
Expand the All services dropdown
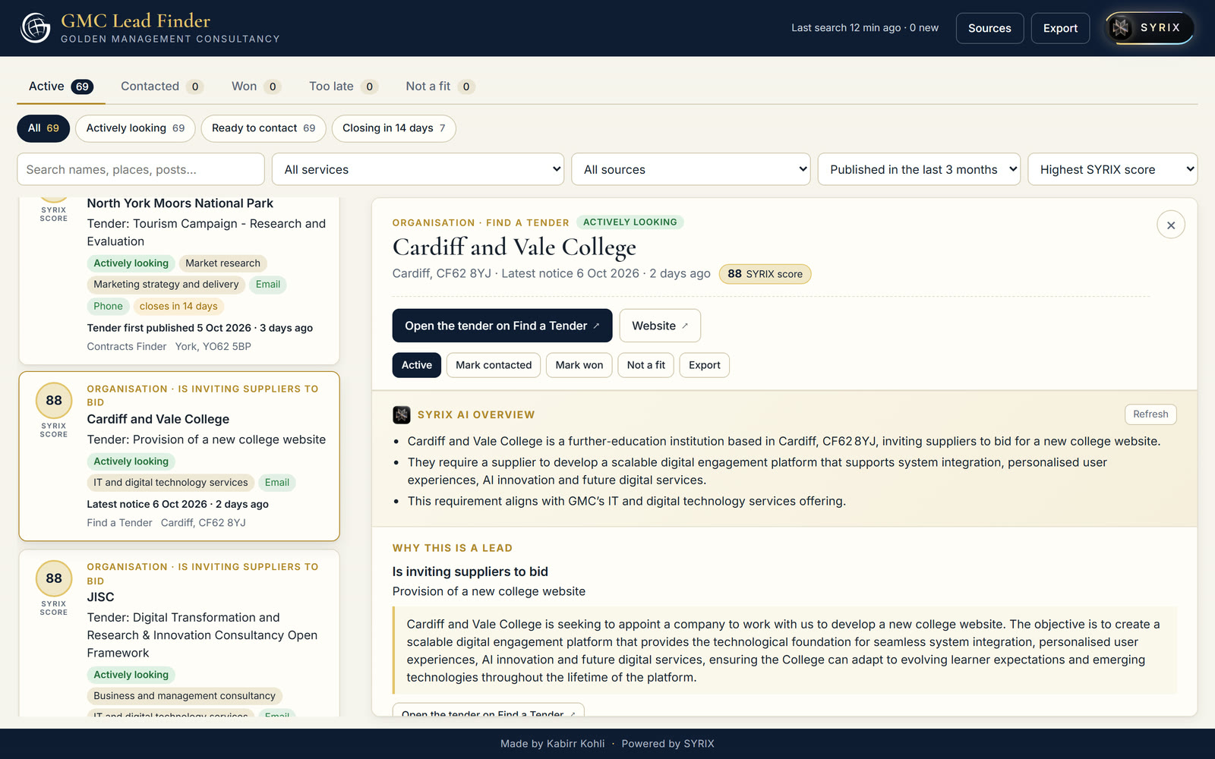click(418, 169)
